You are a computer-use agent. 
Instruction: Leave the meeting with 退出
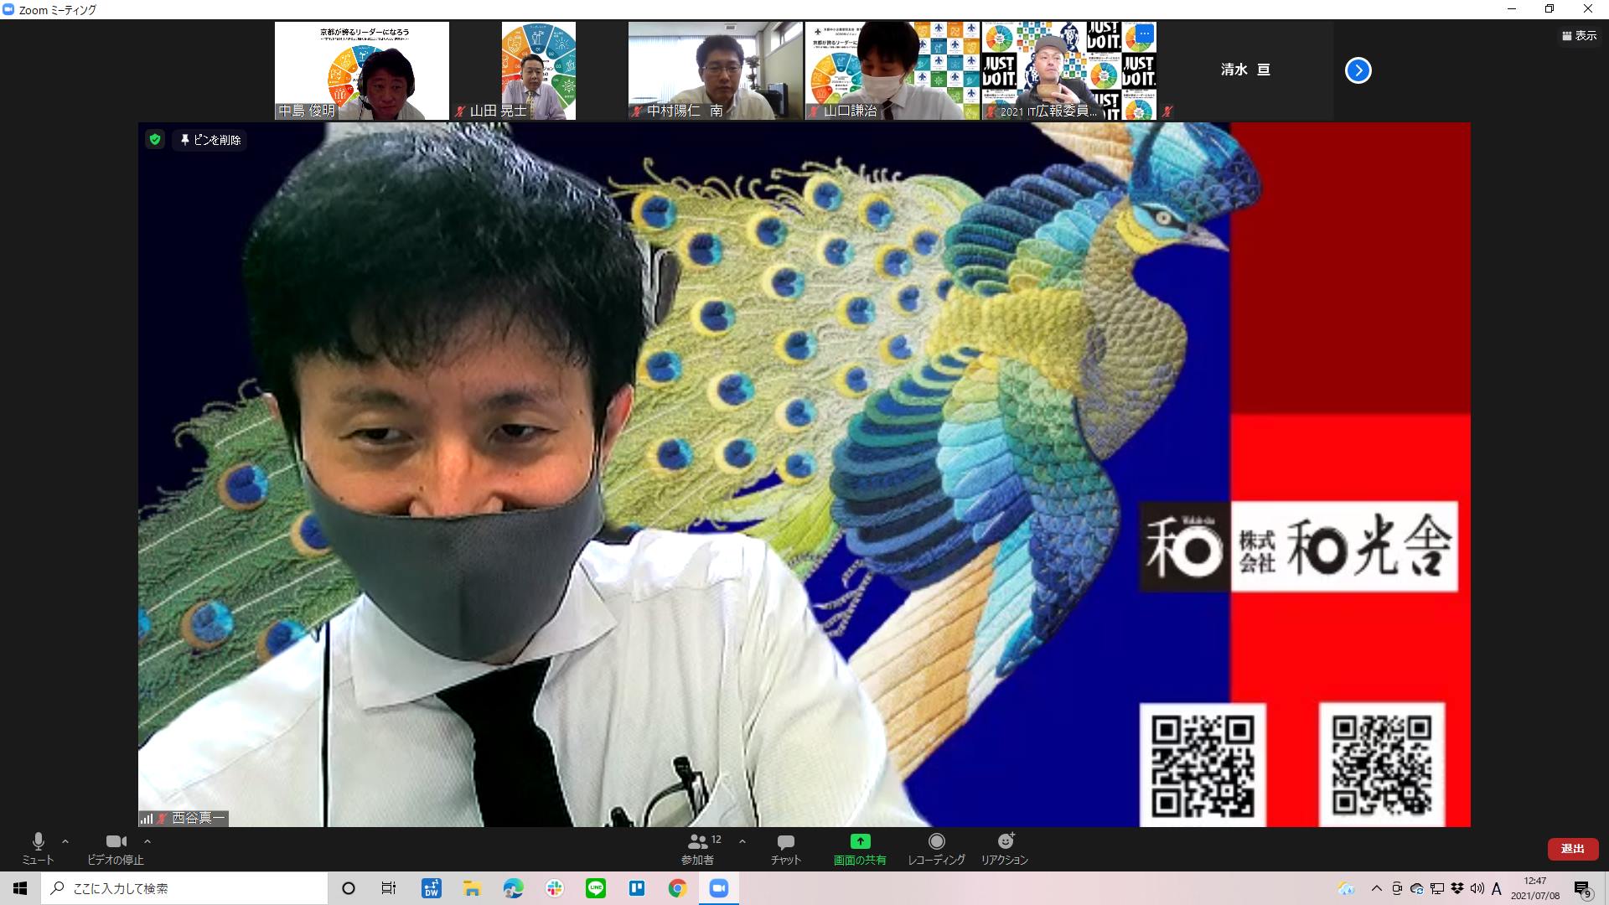click(1572, 849)
